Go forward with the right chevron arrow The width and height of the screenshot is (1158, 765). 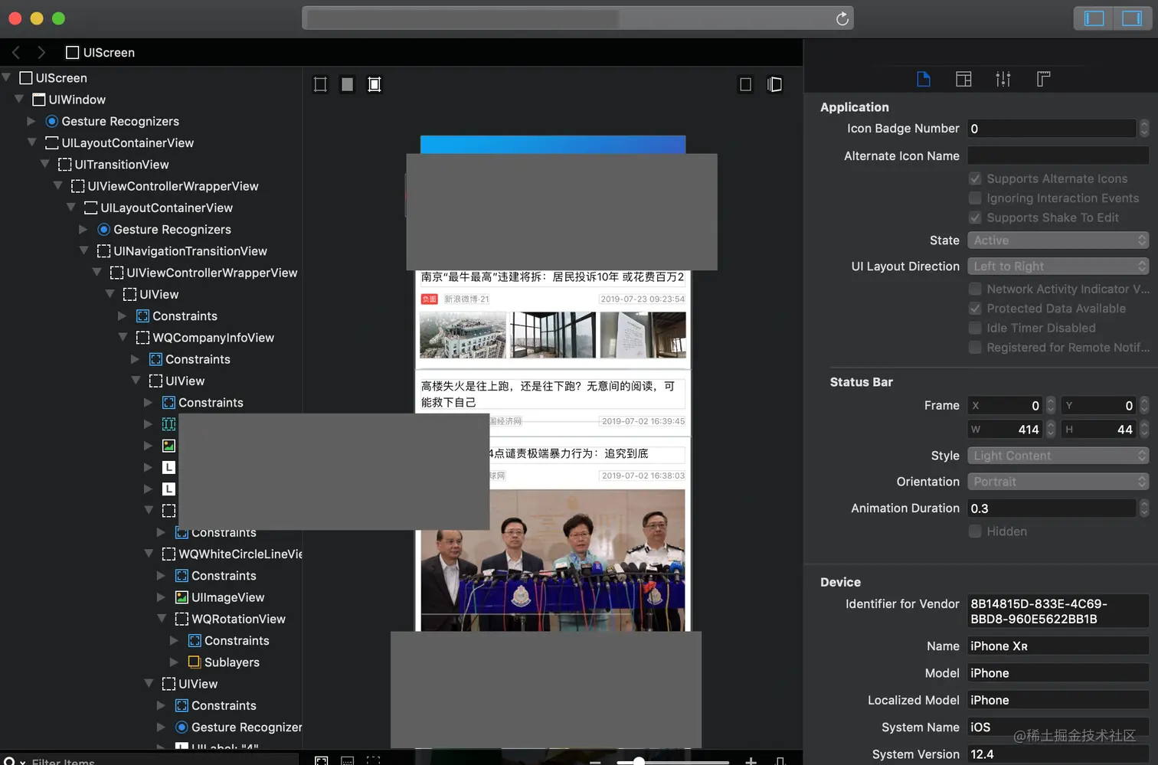41,52
